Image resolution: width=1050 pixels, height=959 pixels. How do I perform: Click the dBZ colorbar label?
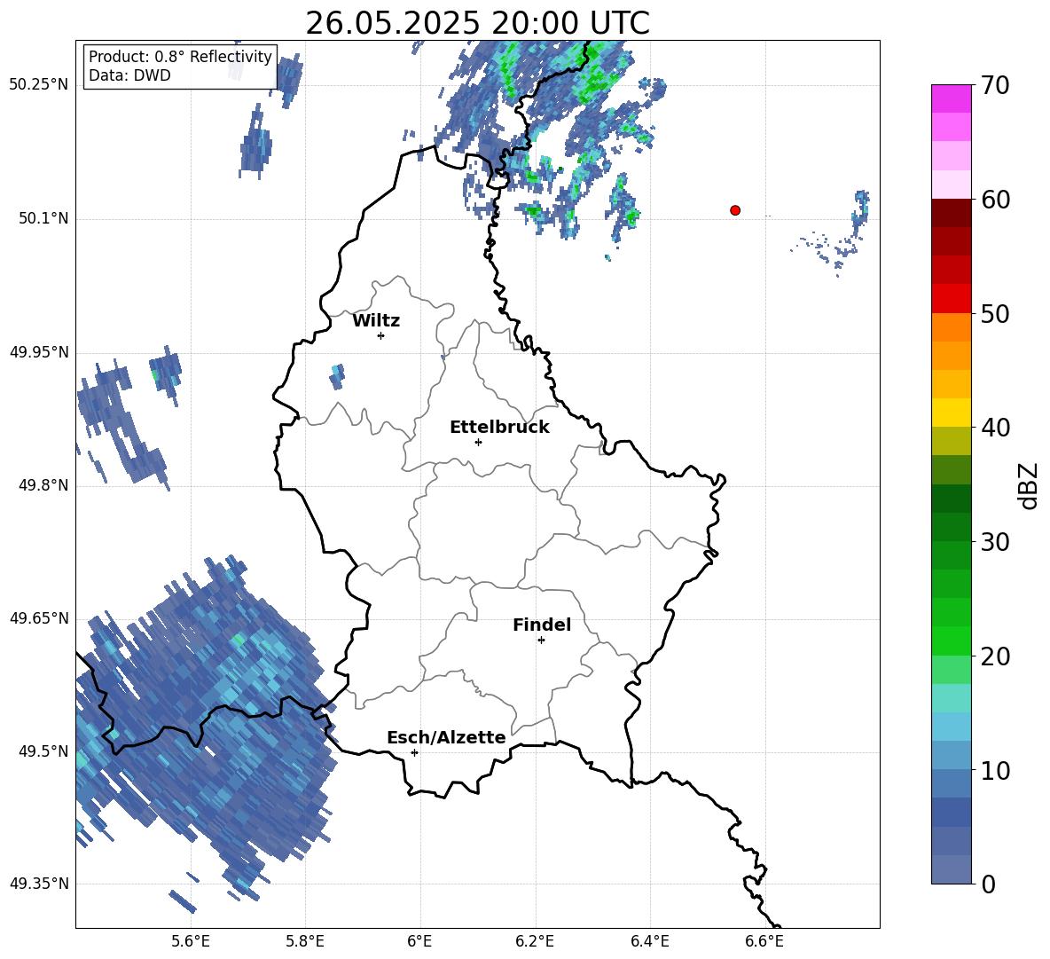coord(1028,486)
